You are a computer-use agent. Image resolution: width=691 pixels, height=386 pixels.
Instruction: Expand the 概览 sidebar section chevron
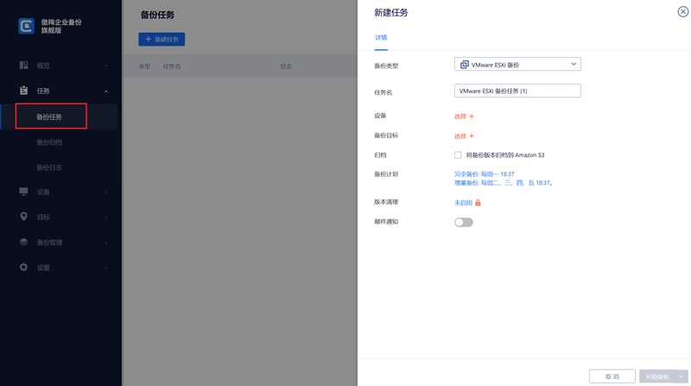(105, 66)
